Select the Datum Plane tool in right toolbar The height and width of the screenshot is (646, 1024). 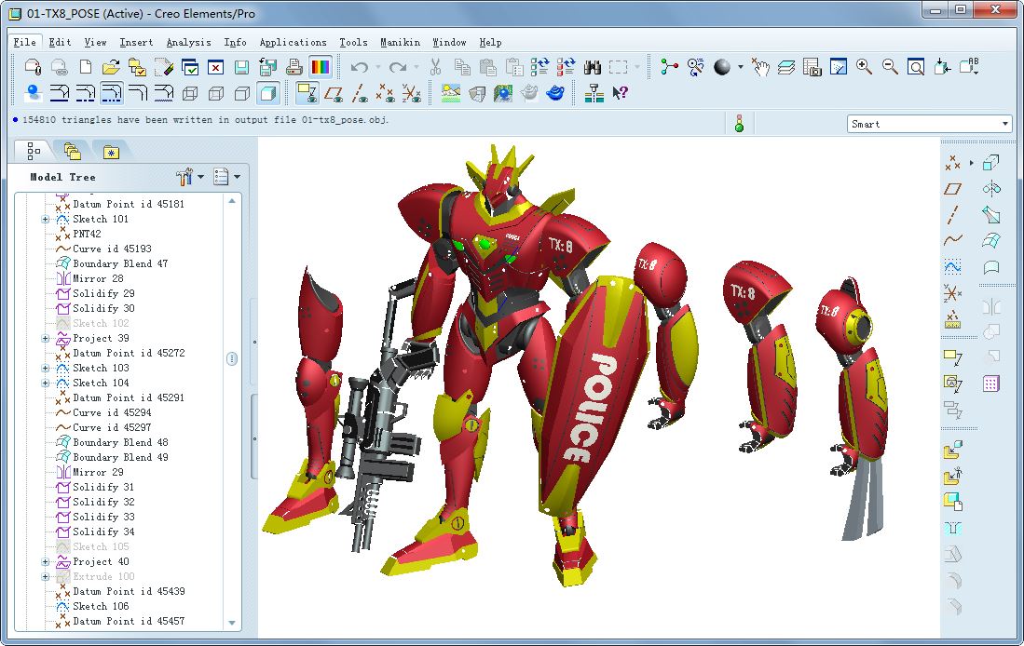pos(953,189)
